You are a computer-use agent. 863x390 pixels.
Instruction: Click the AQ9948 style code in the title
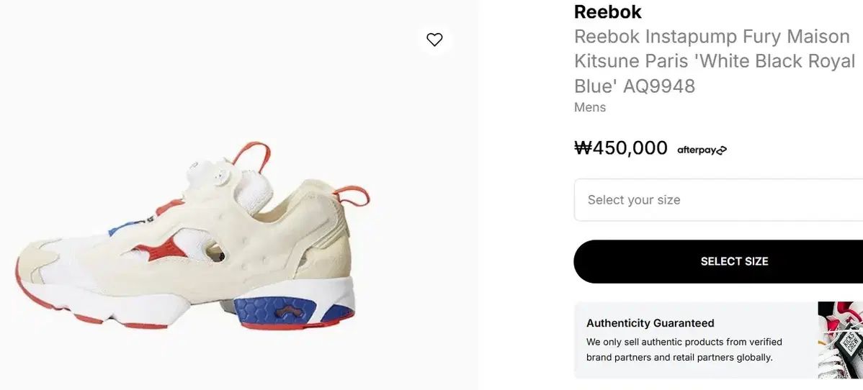pos(659,86)
